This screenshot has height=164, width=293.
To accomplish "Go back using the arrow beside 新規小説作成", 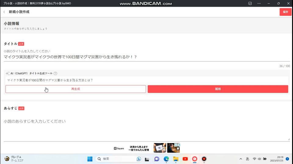I will [4, 12].
